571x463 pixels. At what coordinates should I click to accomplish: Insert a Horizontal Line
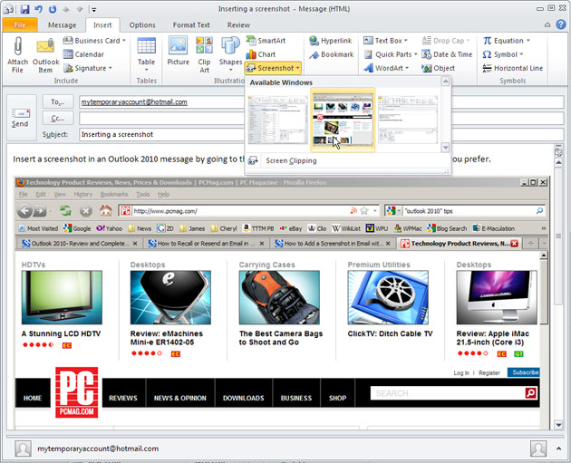tap(512, 68)
